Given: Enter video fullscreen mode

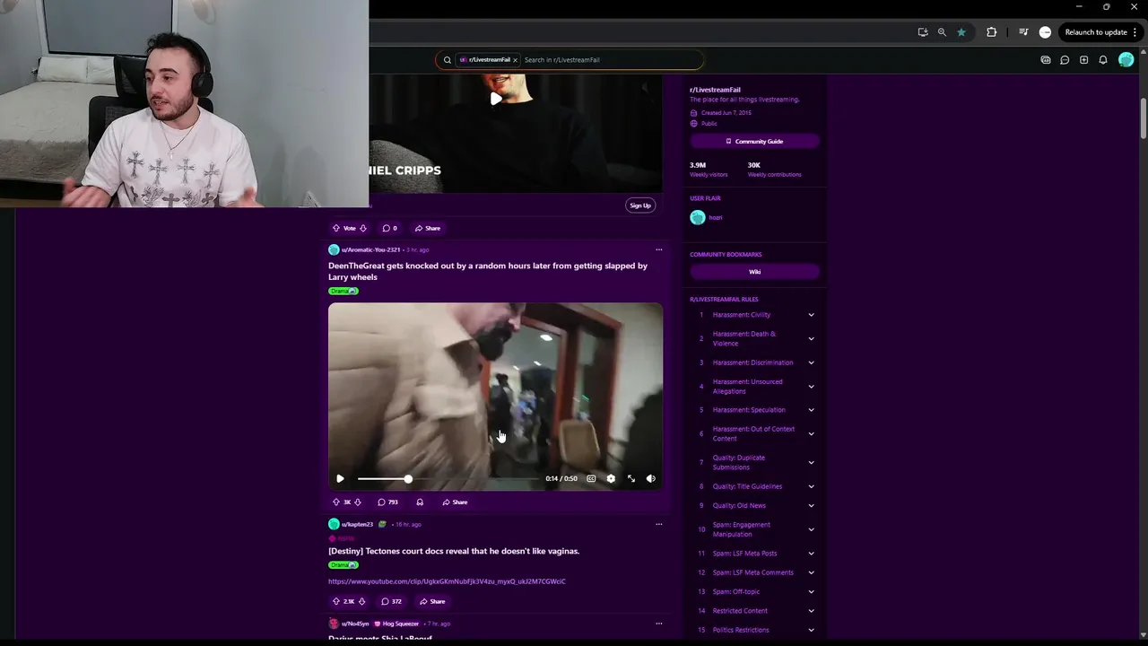Looking at the screenshot, I should point(631,478).
